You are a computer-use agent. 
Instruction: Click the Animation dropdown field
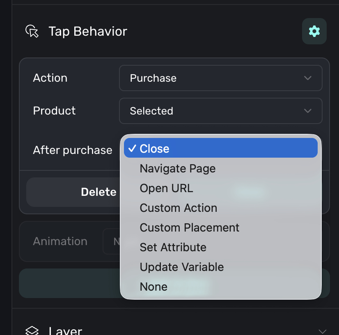112,241
